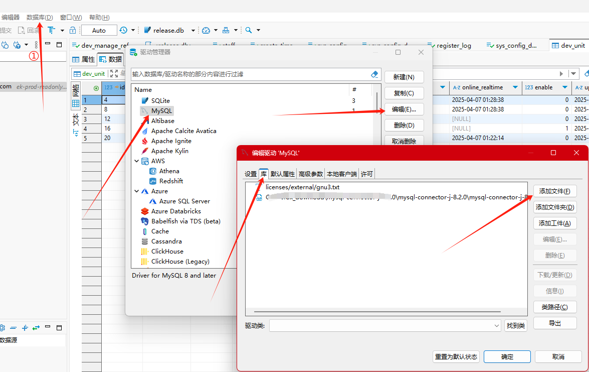The height and width of the screenshot is (372, 589).
Task: Click the 重置为默认状态 button
Action: (x=456, y=356)
